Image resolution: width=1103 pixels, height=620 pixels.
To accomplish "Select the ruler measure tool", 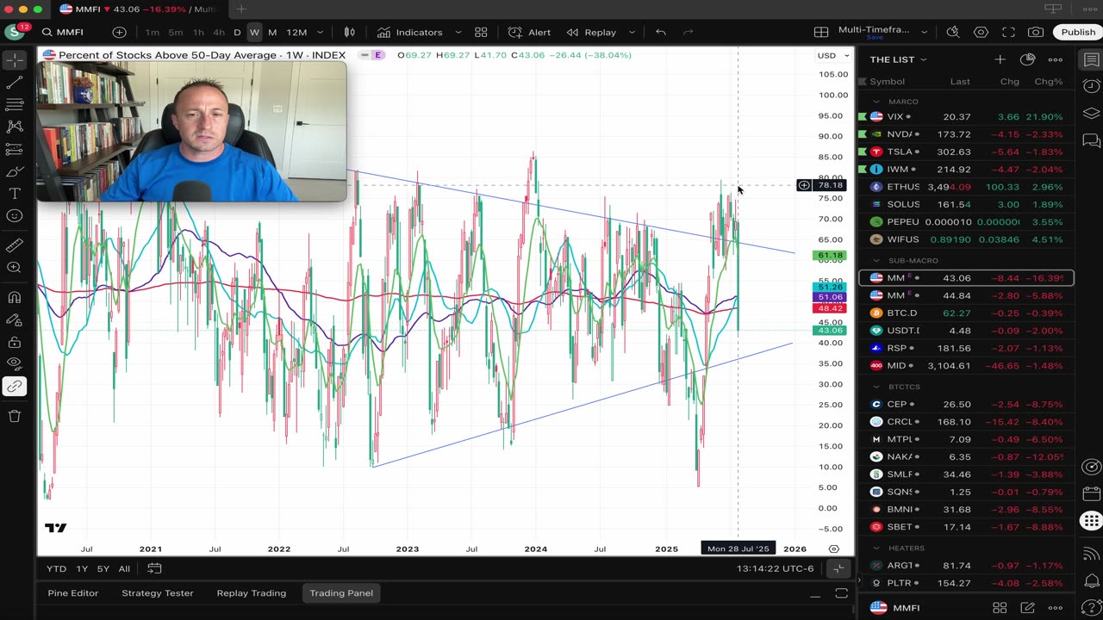I will click(x=15, y=245).
